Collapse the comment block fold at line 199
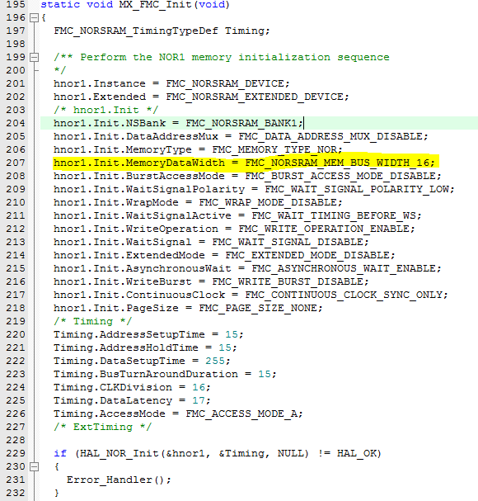 (x=34, y=57)
